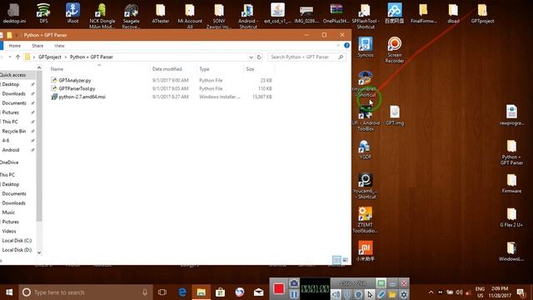Image resolution: width=533 pixels, height=300 pixels.
Task: Launch the iRoot desktop shortcut
Action: (72, 13)
